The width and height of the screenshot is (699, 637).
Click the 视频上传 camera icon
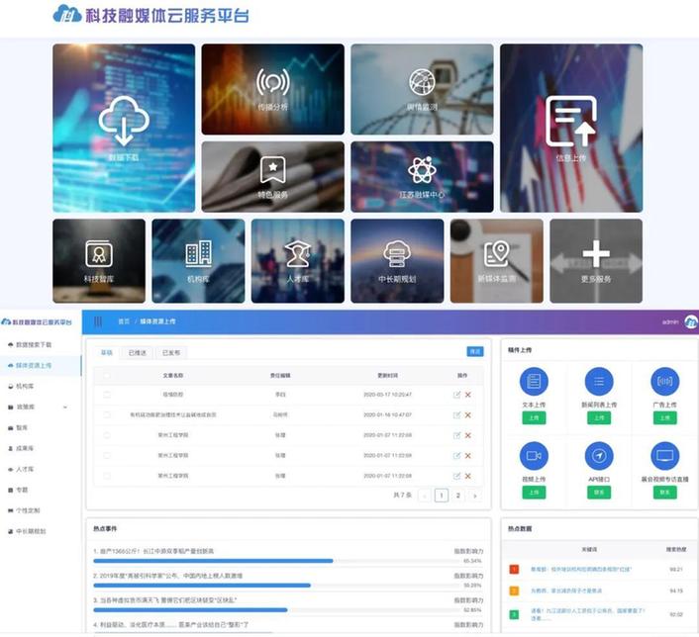click(x=534, y=455)
